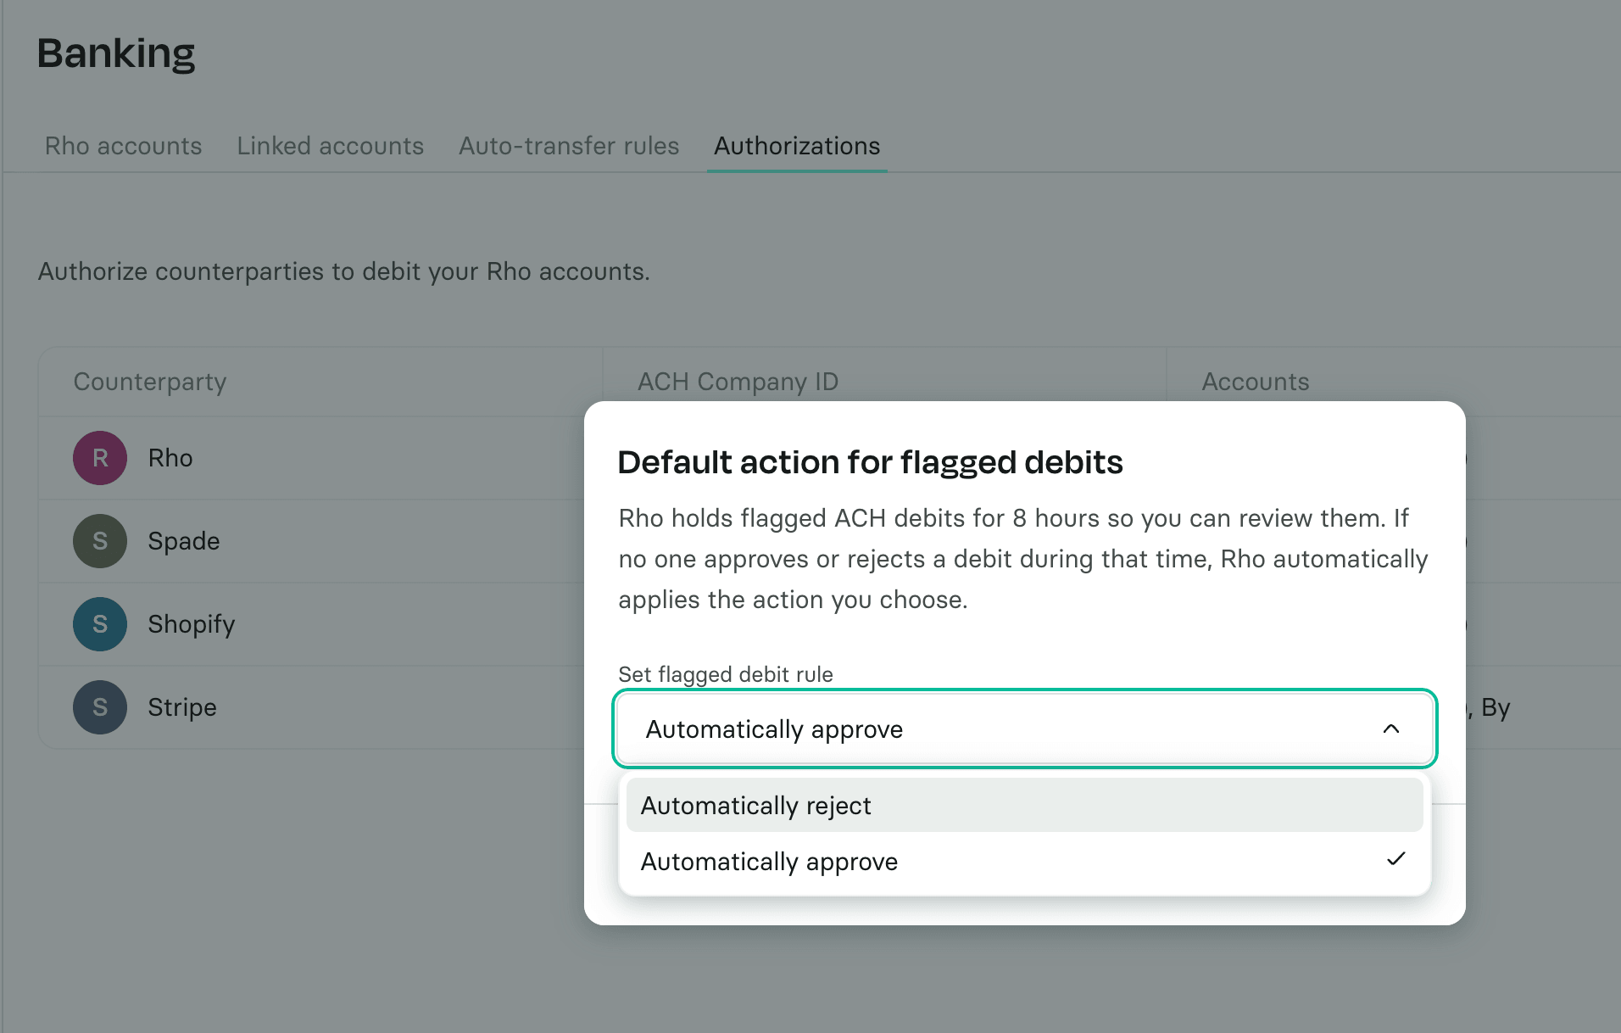Viewport: 1621px width, 1033px height.
Task: Switch to the Linked accounts tab
Action: click(x=330, y=146)
